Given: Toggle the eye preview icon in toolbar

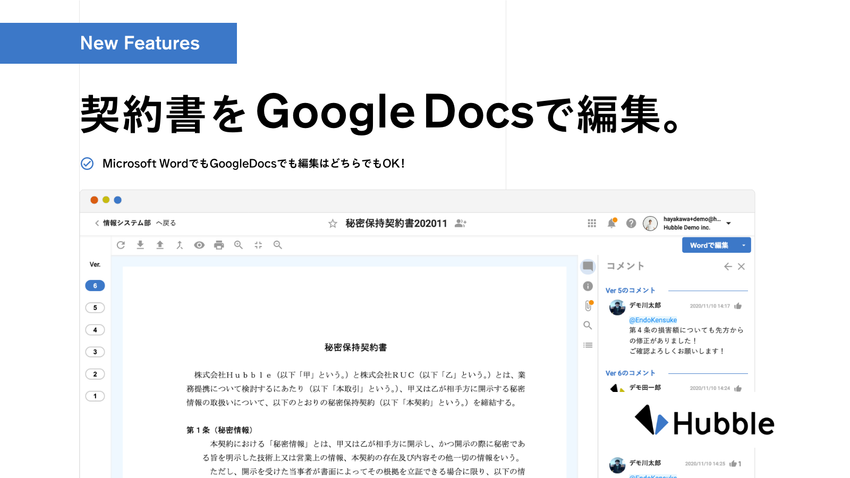Looking at the screenshot, I should (x=199, y=245).
